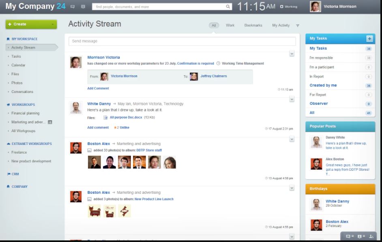
Task: Open Danny White's popular post text
Action: [x=346, y=146]
